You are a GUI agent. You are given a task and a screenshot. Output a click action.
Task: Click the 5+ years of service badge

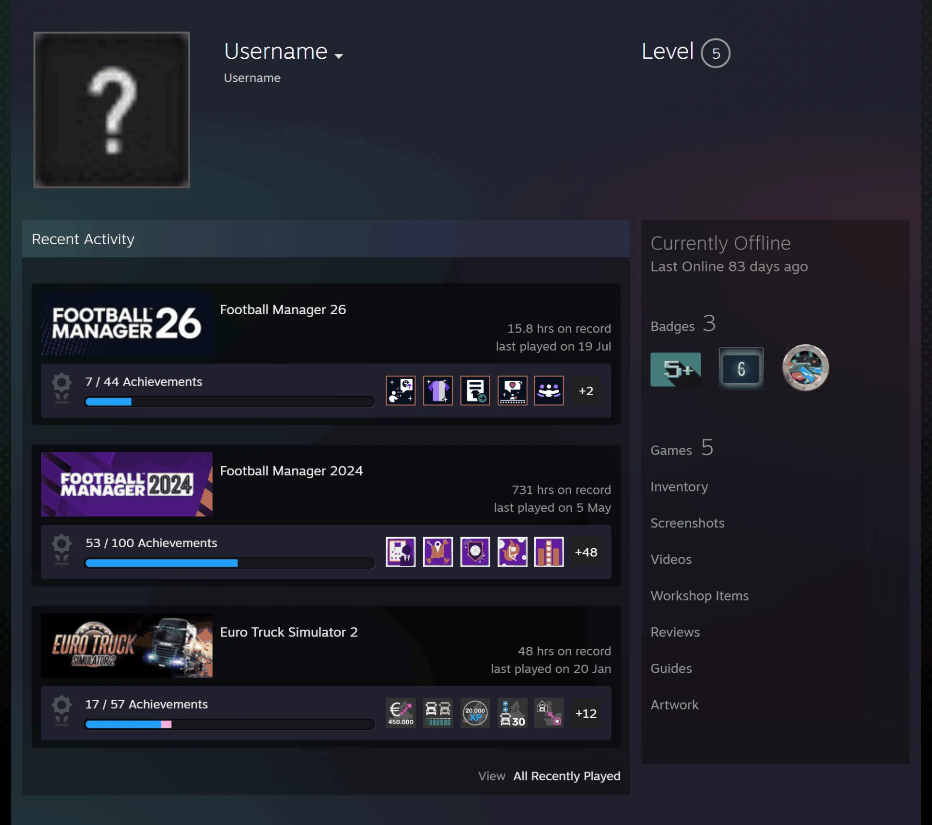pos(675,370)
